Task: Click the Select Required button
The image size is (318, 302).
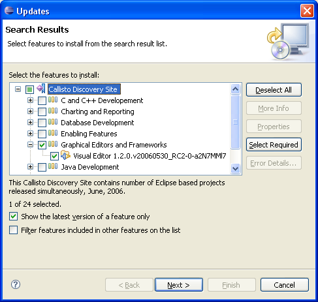Action: [274, 145]
